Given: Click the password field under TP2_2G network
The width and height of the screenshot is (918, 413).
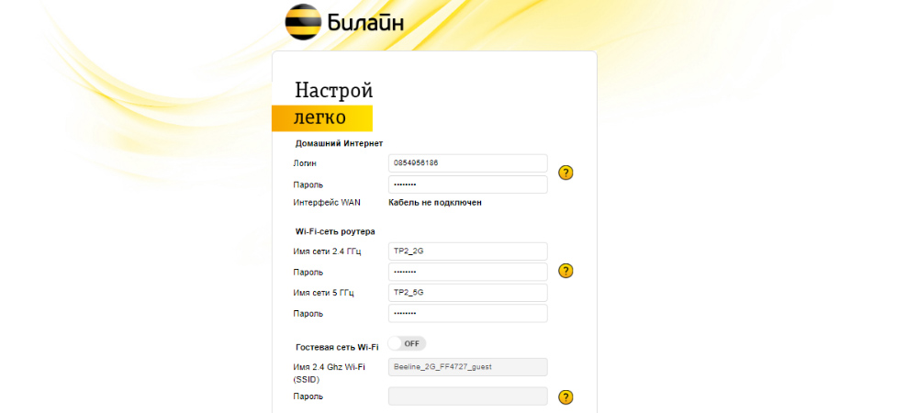Looking at the screenshot, I should [468, 272].
